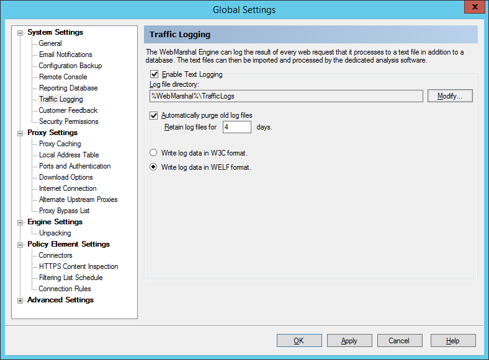Toggle Automatically purge old log files

[x=153, y=115]
